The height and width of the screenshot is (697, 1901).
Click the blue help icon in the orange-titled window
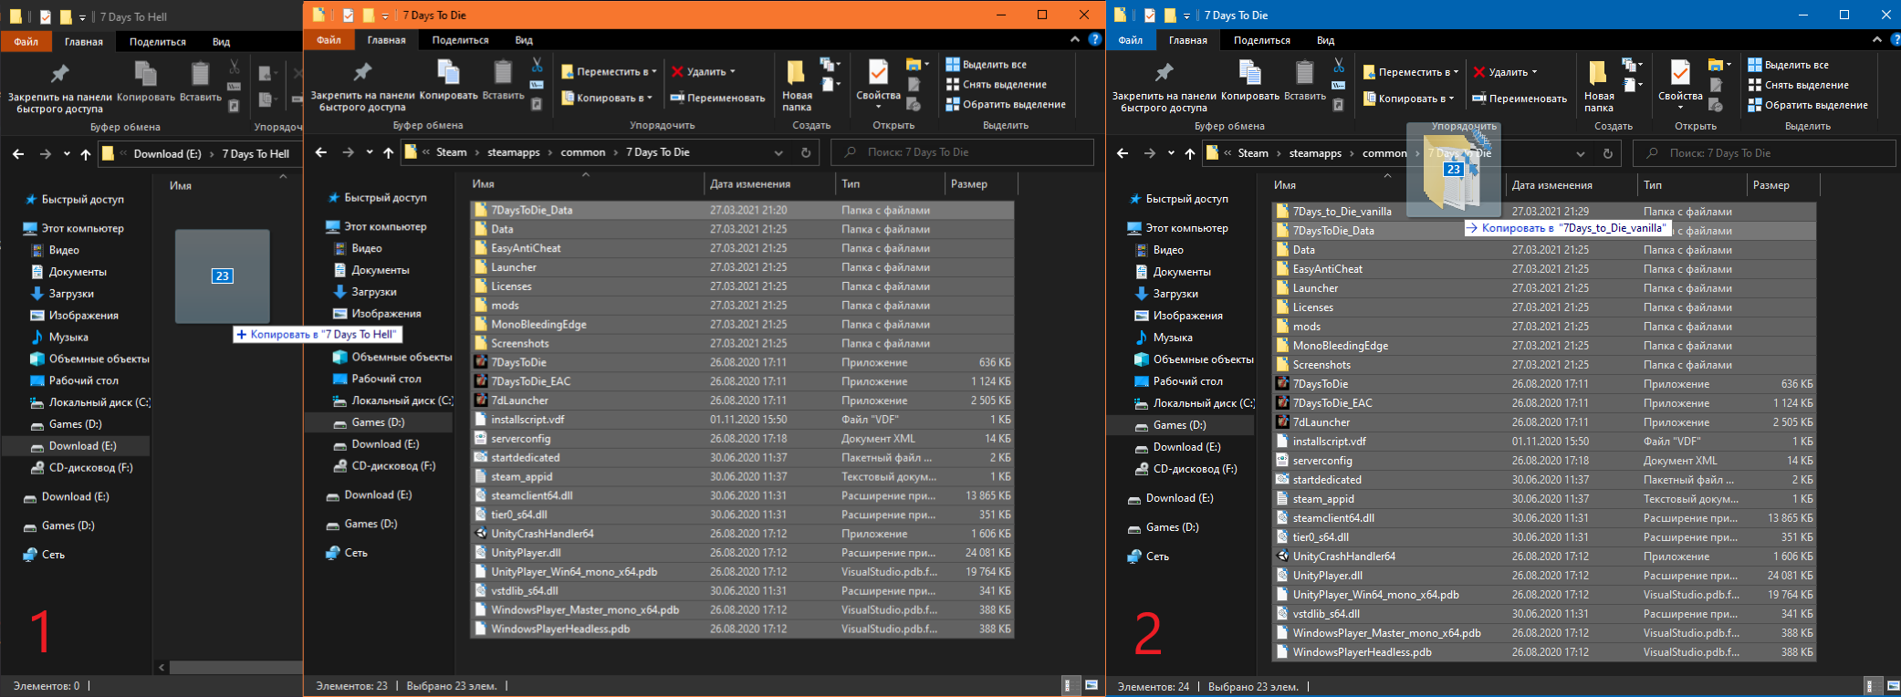coord(1095,39)
